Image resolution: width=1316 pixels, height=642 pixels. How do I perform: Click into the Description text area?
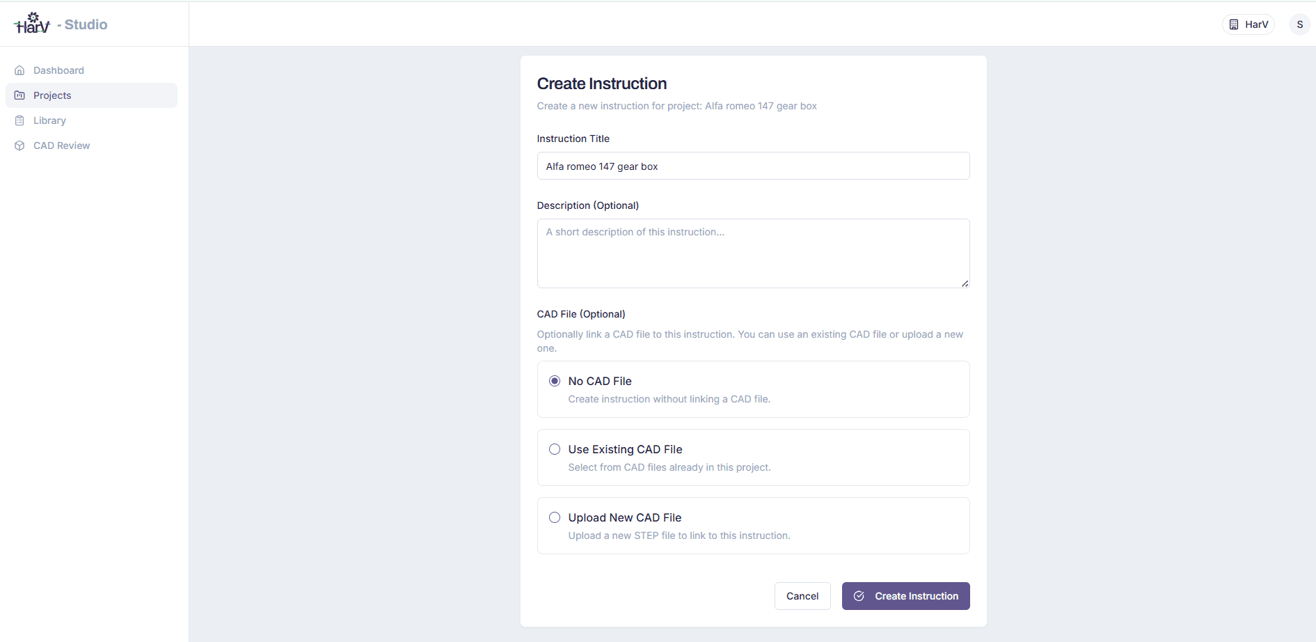pyautogui.click(x=753, y=253)
